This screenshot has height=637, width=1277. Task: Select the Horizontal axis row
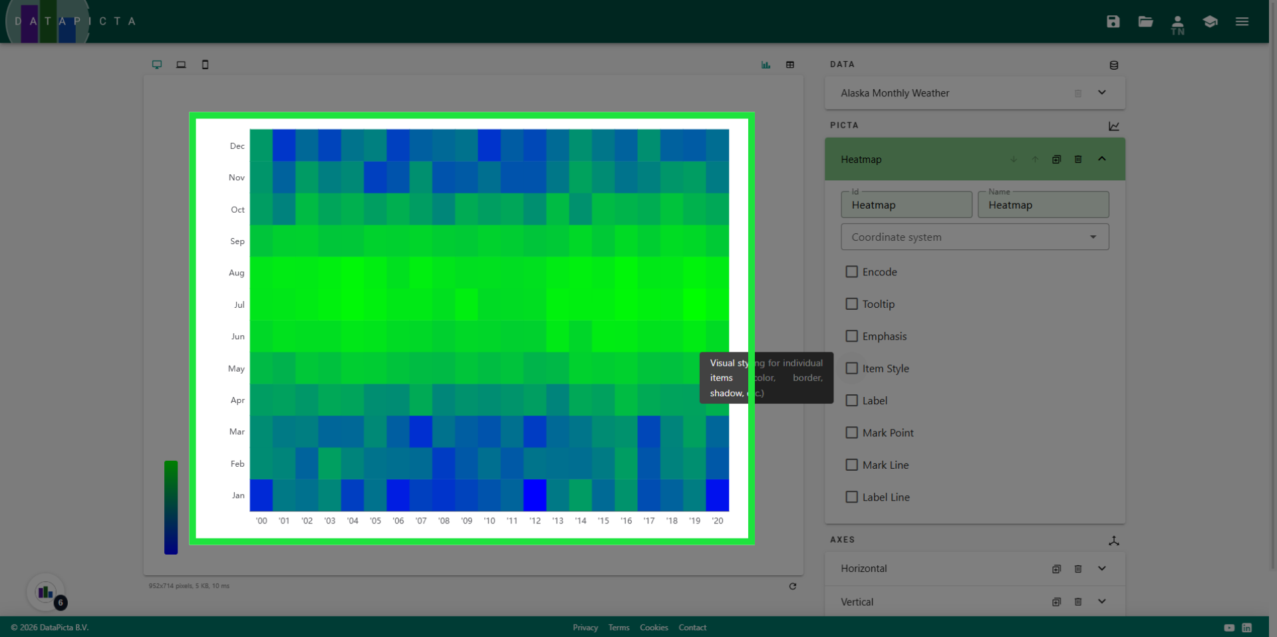tap(975, 569)
